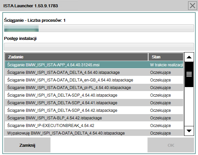
Task: Select row BMW_ISPI_ISTA-APP_4.54.40.31245.msi
Action: tap(94, 65)
